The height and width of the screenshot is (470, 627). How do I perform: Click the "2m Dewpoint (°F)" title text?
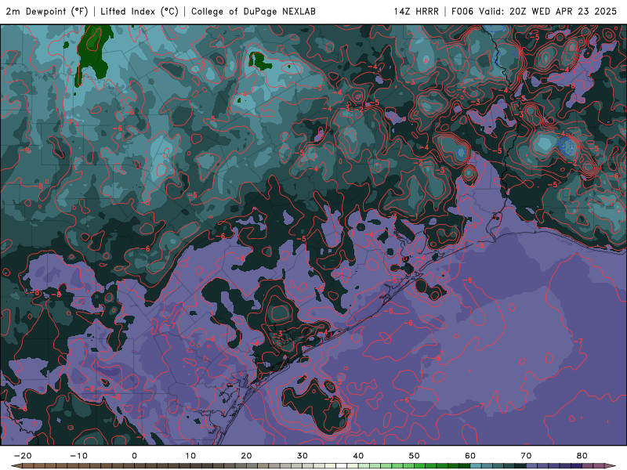(47, 12)
